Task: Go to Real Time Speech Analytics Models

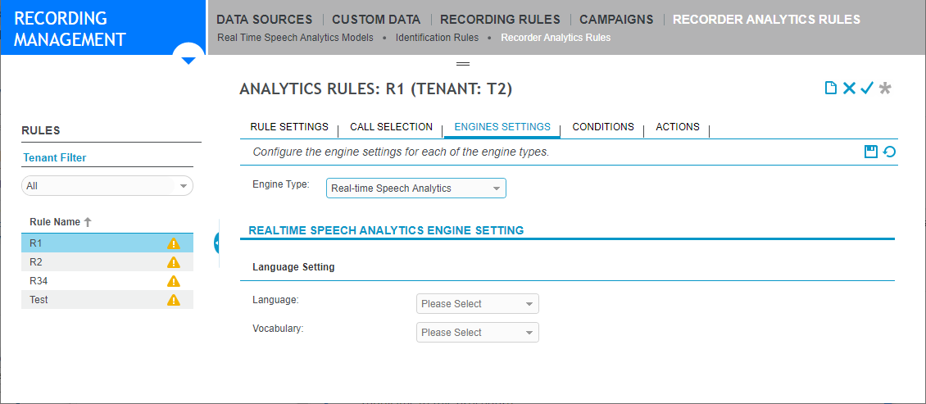Action: point(295,37)
